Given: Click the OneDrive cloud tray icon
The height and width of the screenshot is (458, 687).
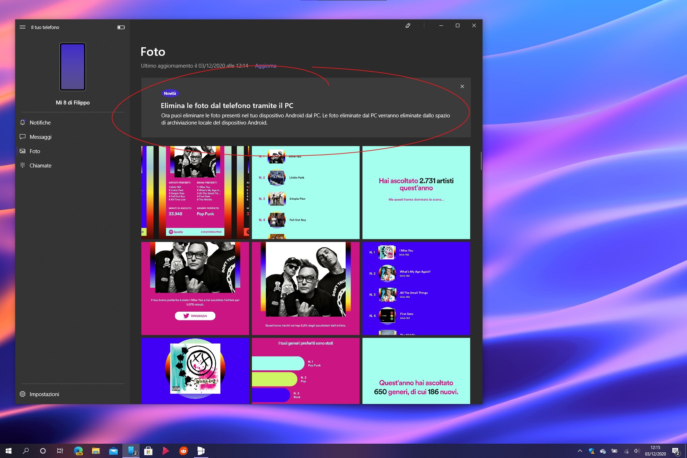Looking at the screenshot, I should click(x=603, y=451).
